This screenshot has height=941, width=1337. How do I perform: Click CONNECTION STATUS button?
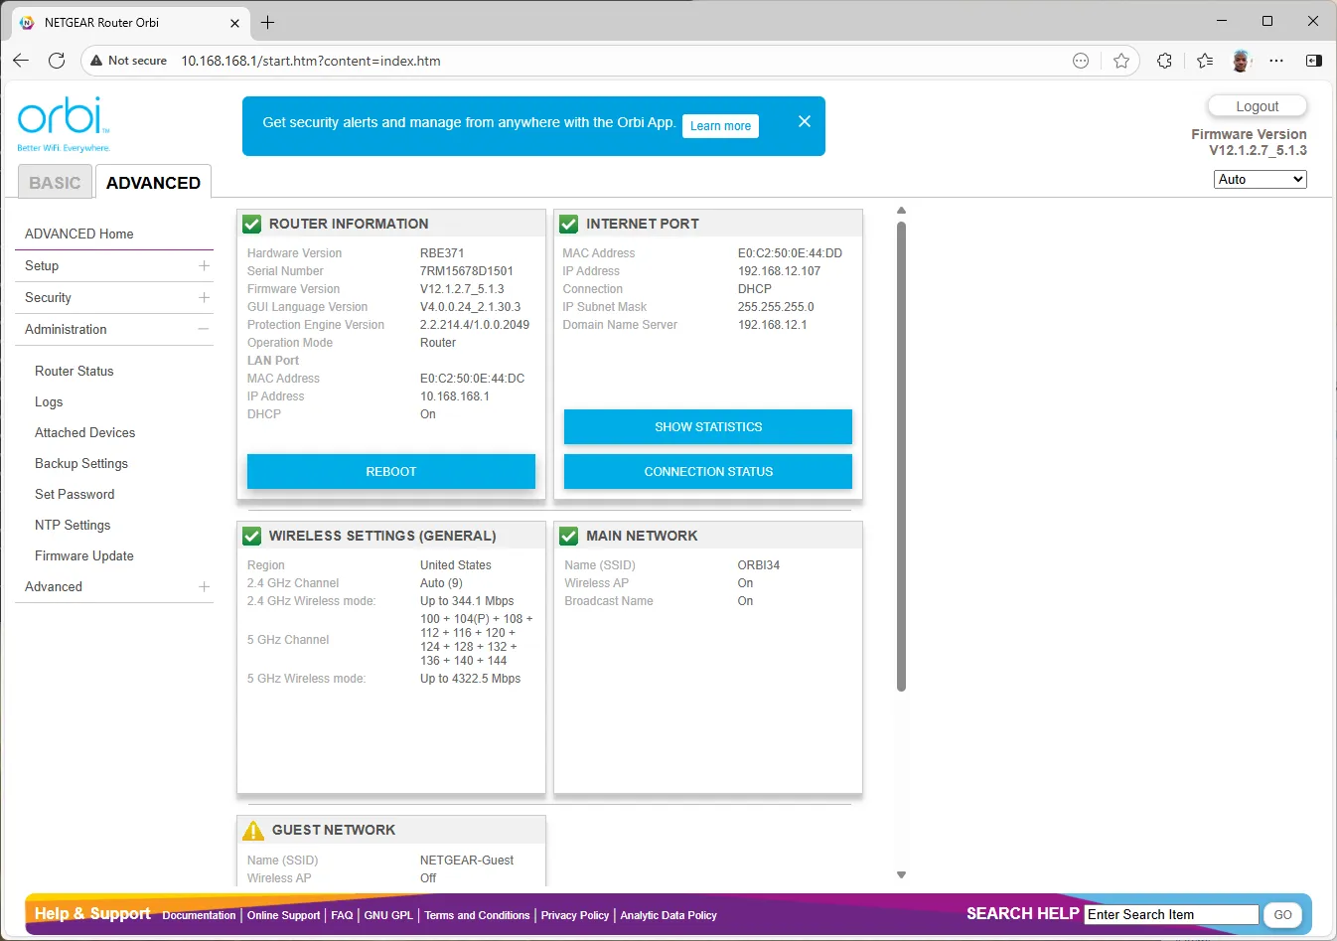click(708, 471)
